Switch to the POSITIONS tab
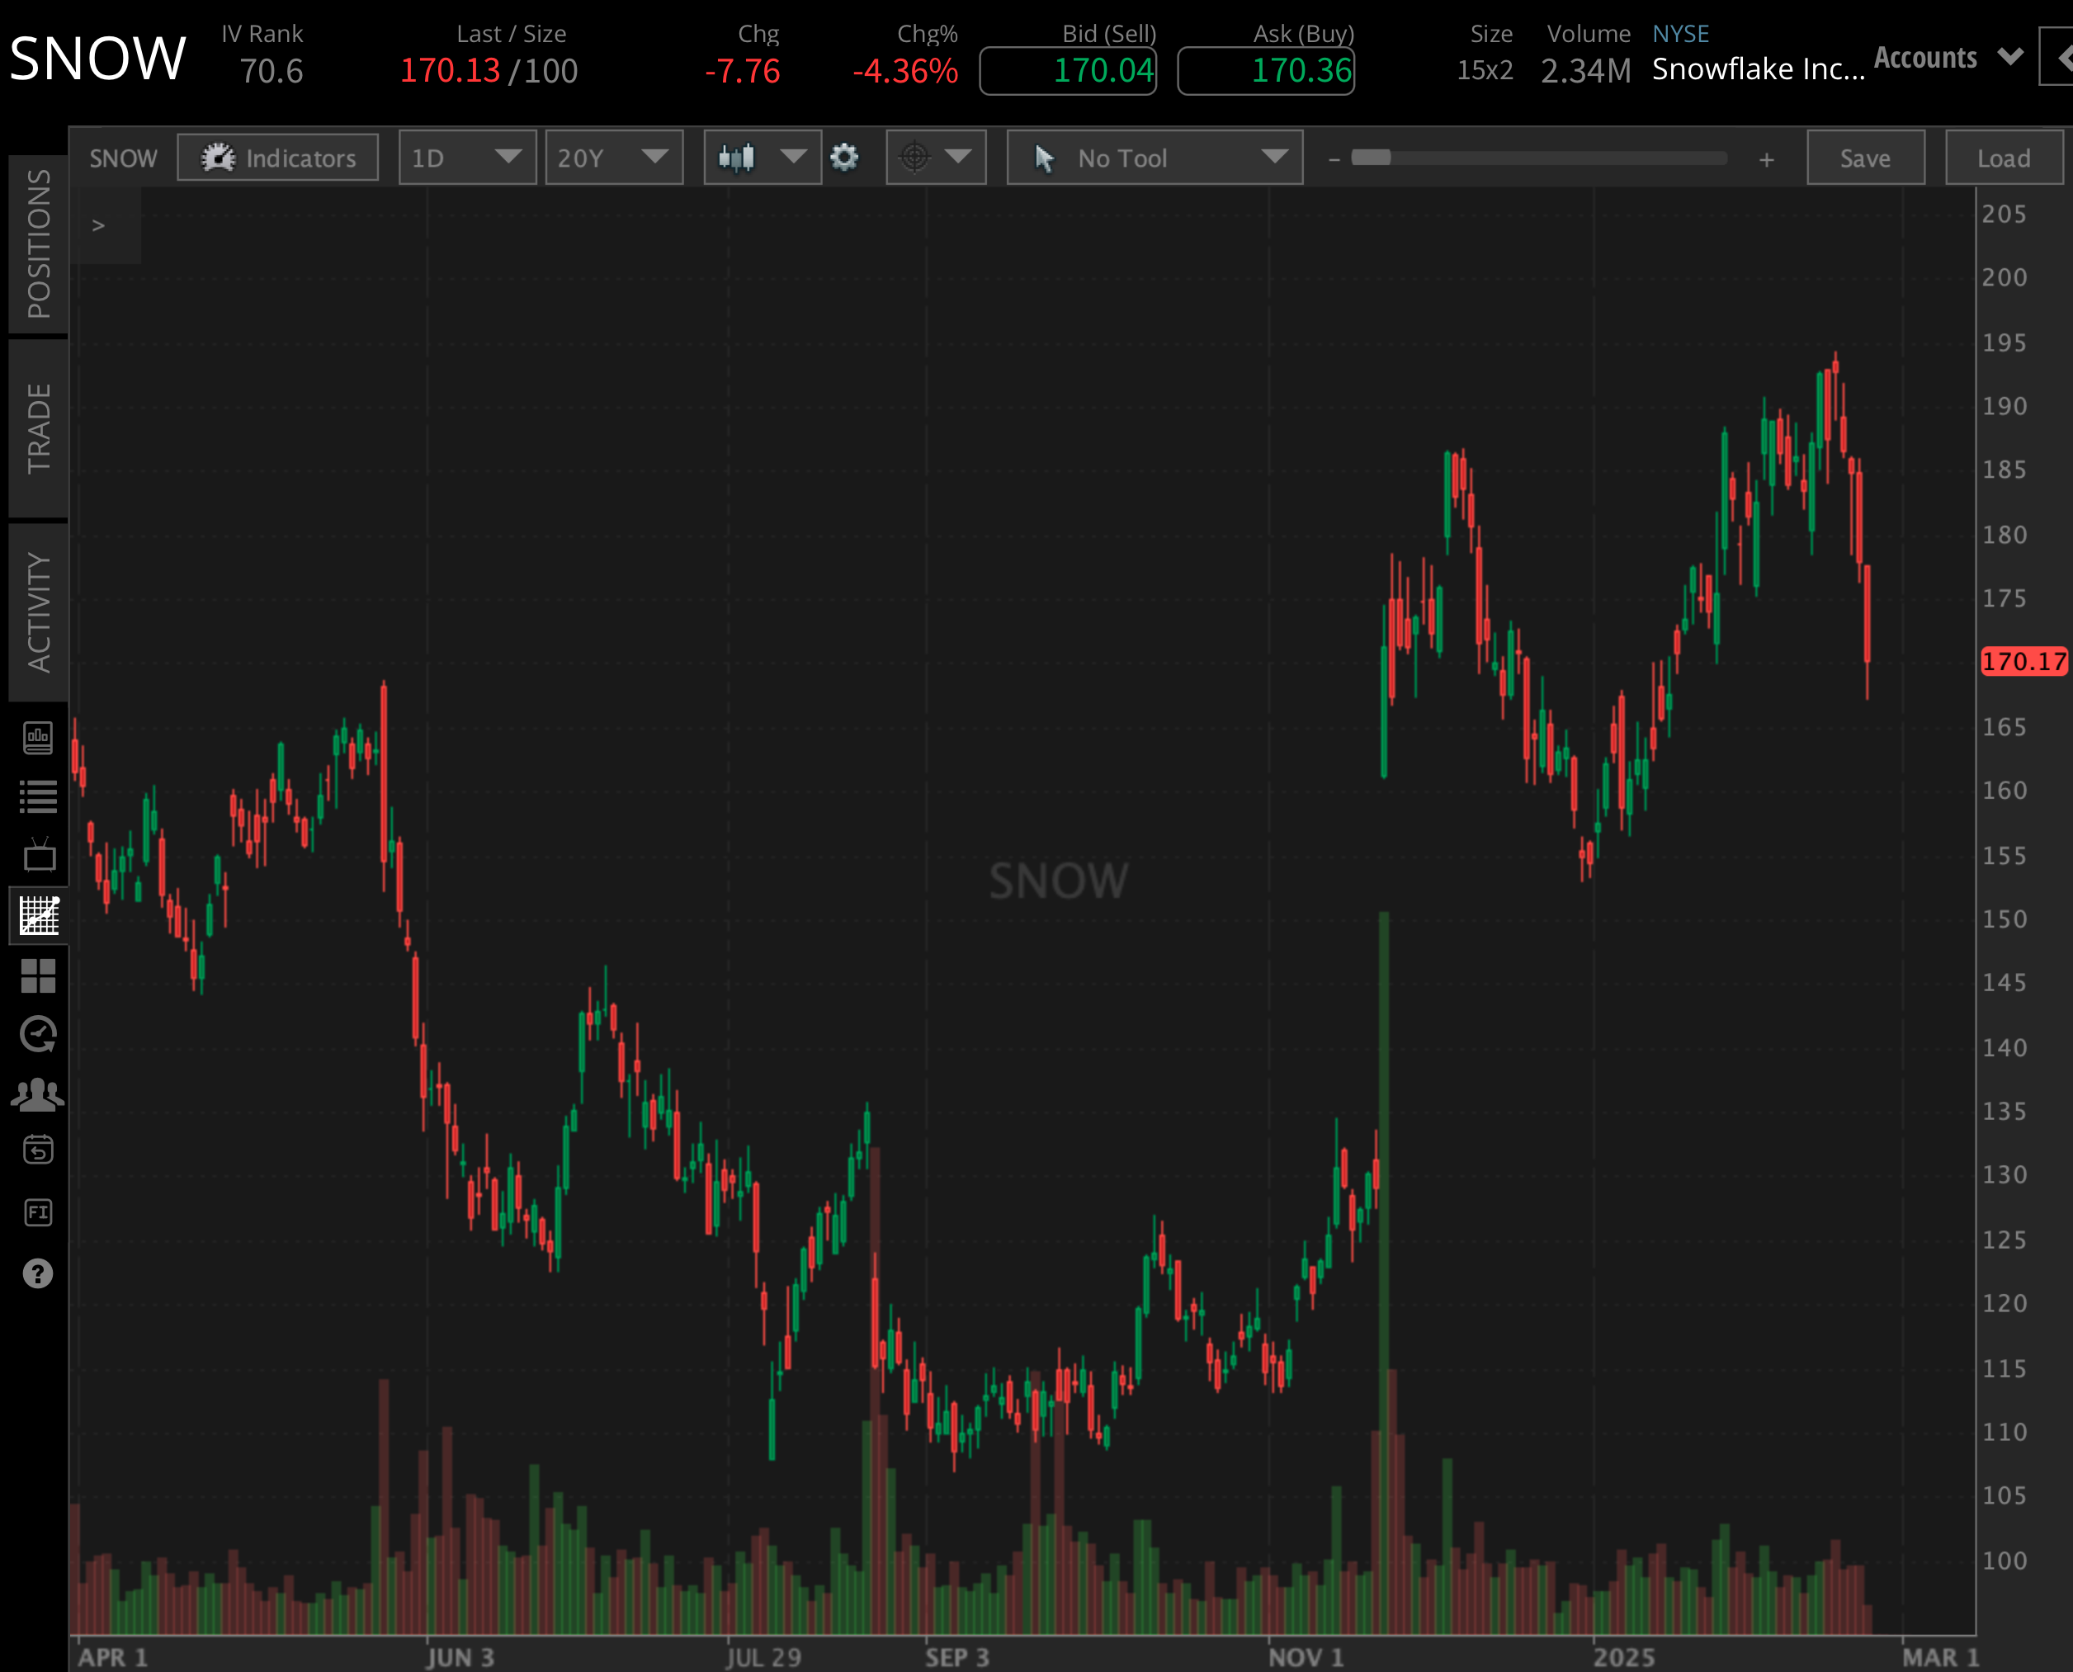Screen dimensions: 2073x1672 [x=39, y=243]
